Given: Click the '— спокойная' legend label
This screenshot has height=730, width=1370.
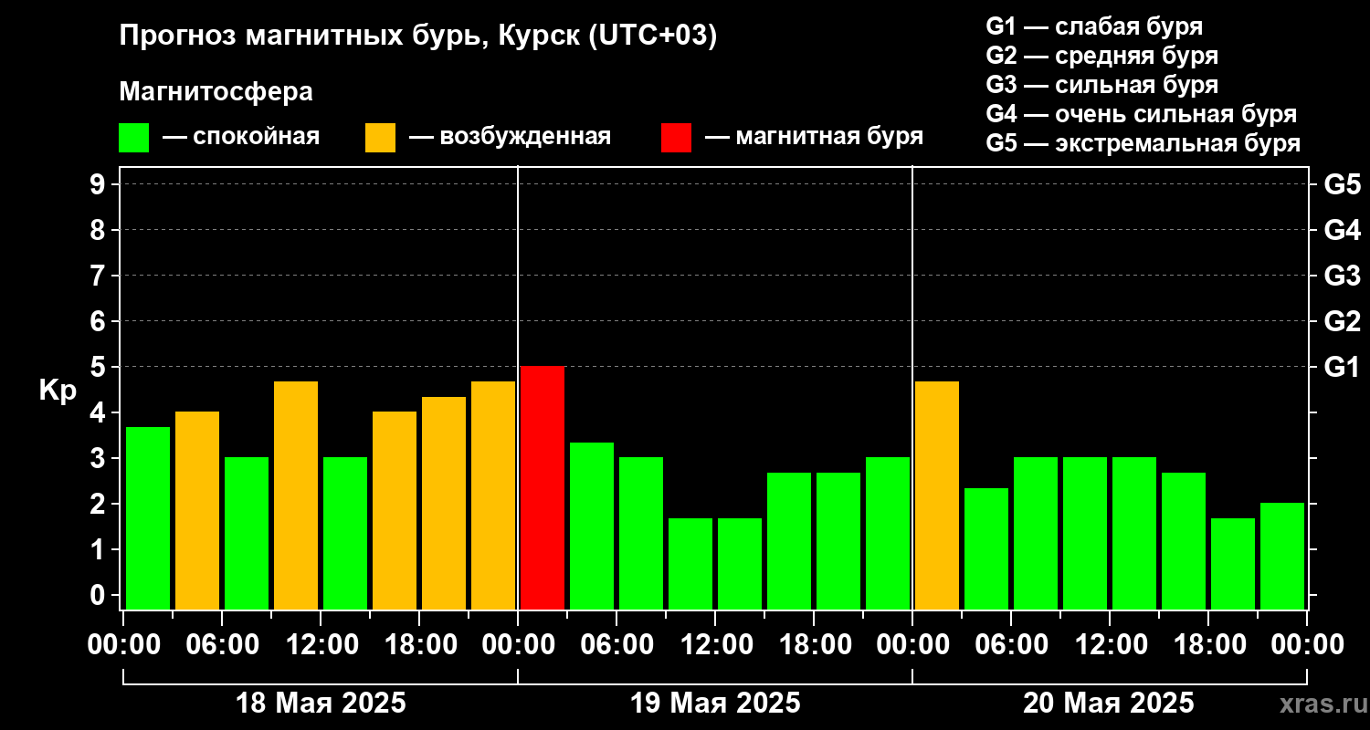Looking at the screenshot, I should (x=241, y=137).
